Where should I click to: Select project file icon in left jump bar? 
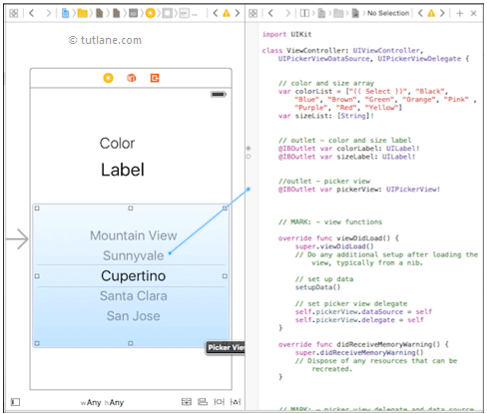[x=66, y=13]
